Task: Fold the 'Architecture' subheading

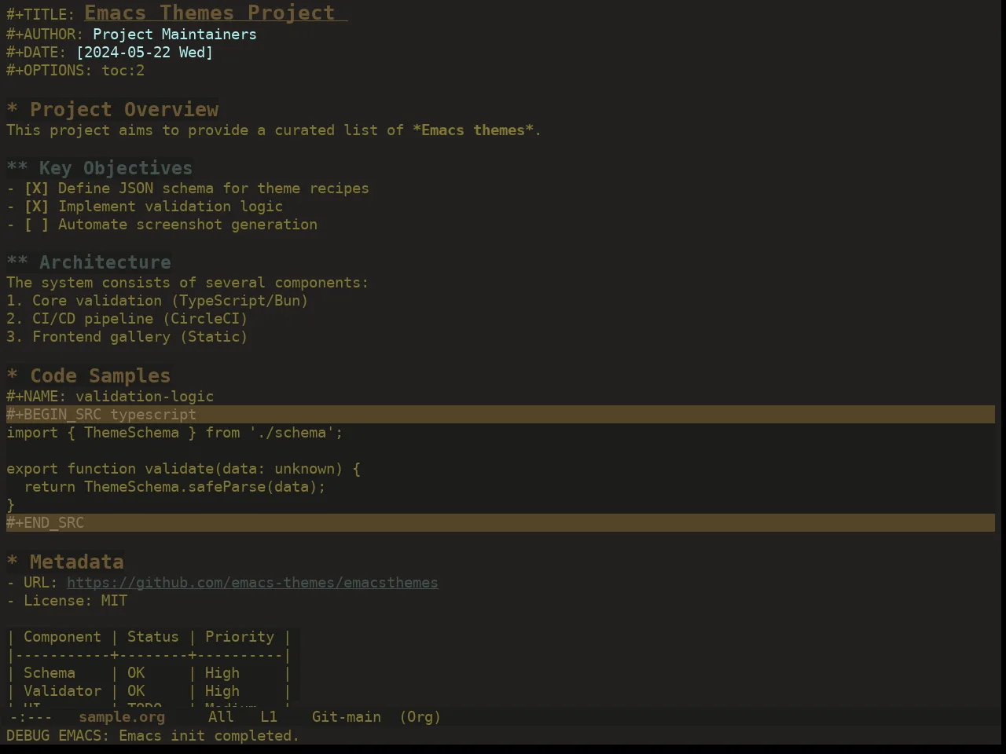Action: point(89,262)
